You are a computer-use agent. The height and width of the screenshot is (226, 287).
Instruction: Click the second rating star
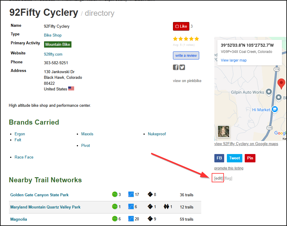pyautogui.click(x=181, y=39)
